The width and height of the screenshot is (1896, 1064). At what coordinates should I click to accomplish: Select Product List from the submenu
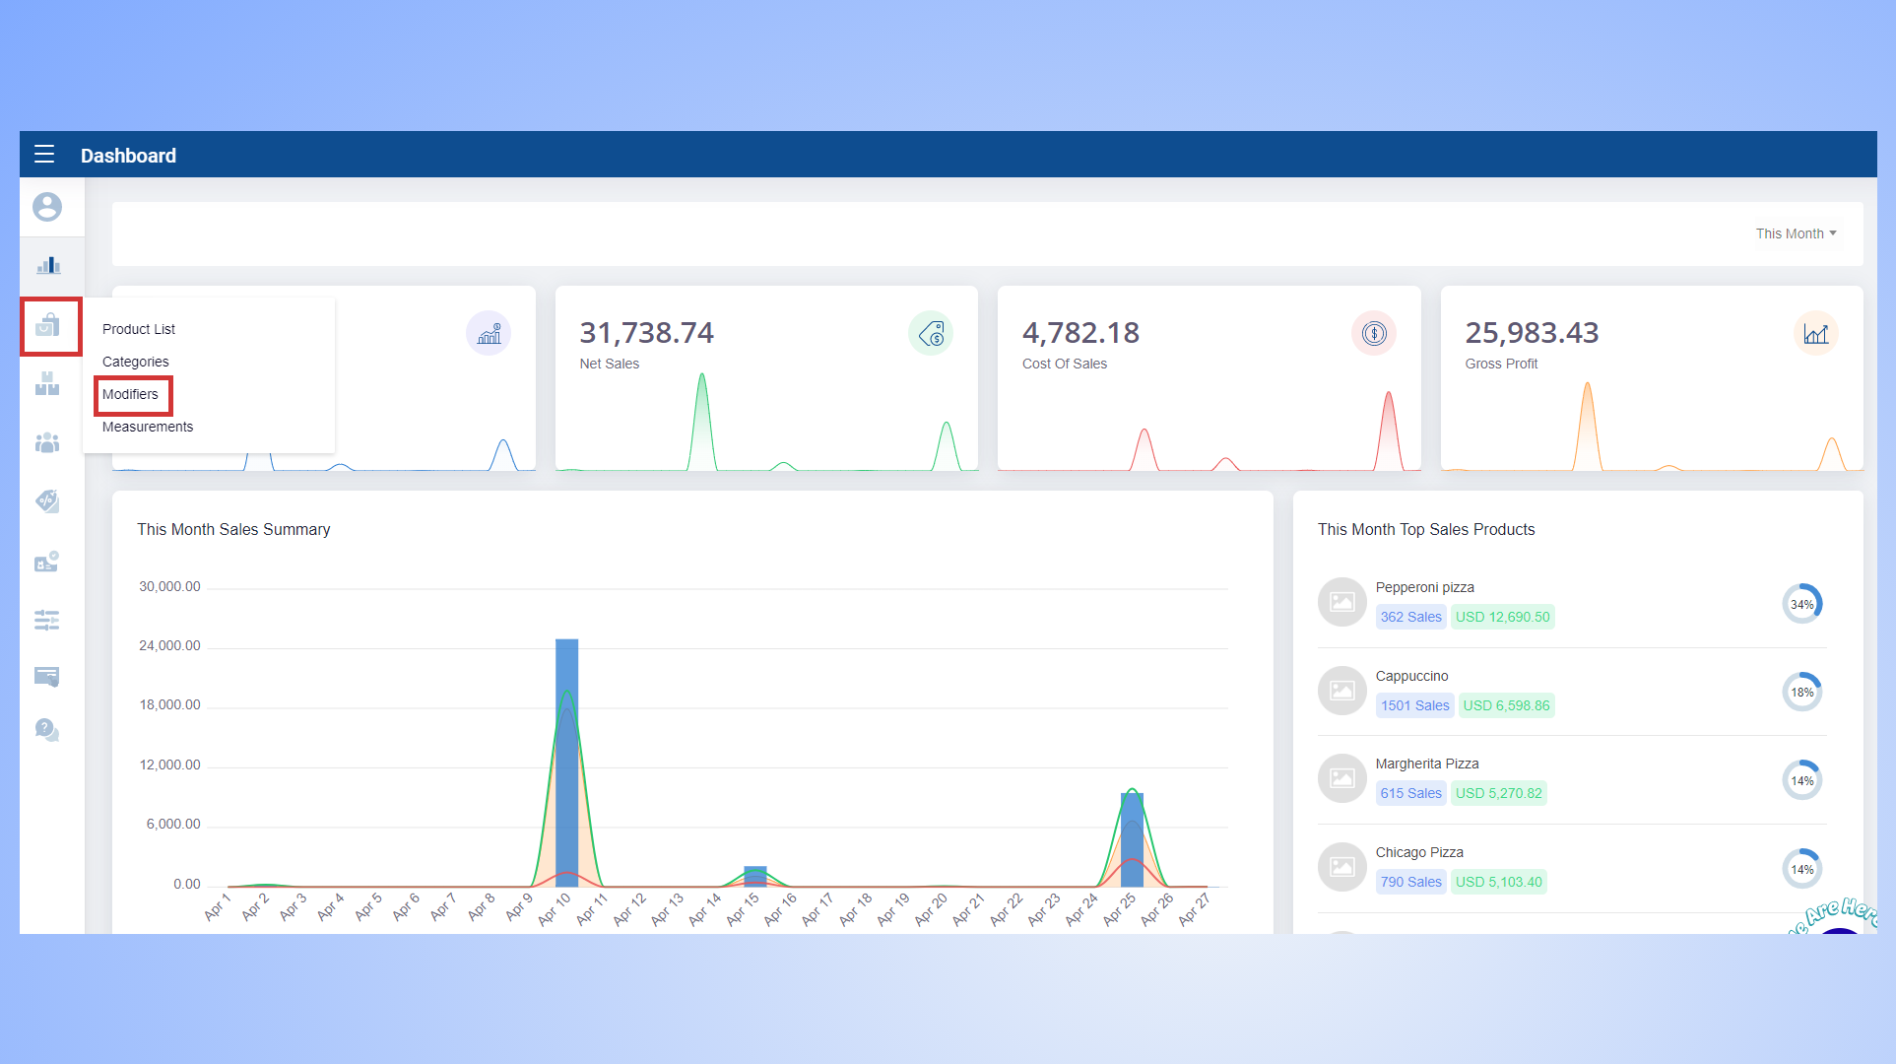pos(139,329)
